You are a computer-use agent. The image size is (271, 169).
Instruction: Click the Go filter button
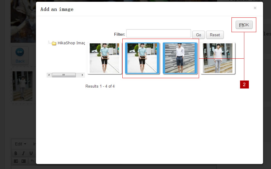pos(198,35)
